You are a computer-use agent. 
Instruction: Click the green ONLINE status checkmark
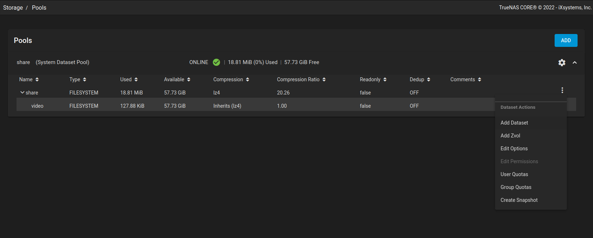point(216,62)
